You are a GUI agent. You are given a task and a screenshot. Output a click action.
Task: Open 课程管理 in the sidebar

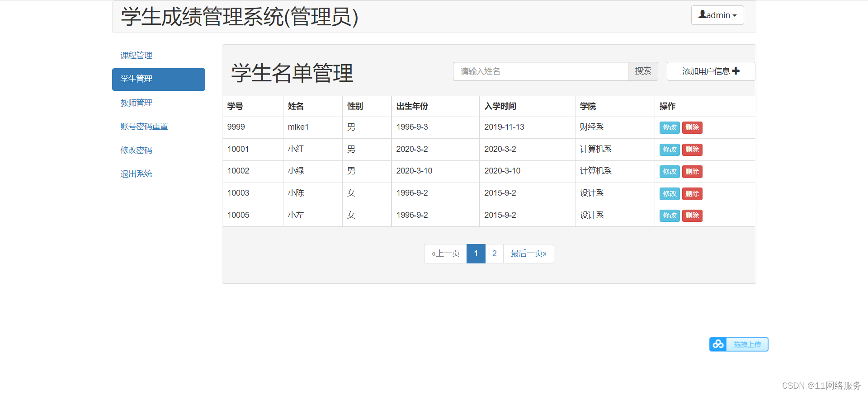pos(136,55)
